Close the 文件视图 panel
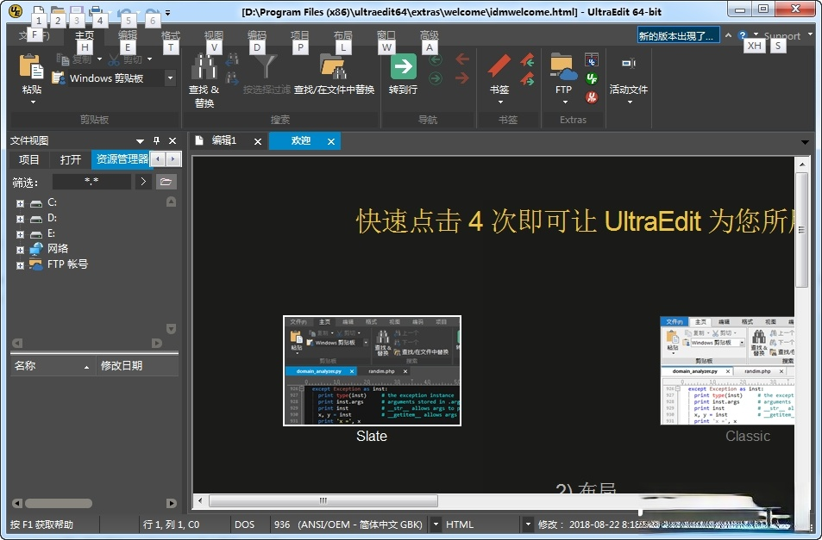 [173, 140]
